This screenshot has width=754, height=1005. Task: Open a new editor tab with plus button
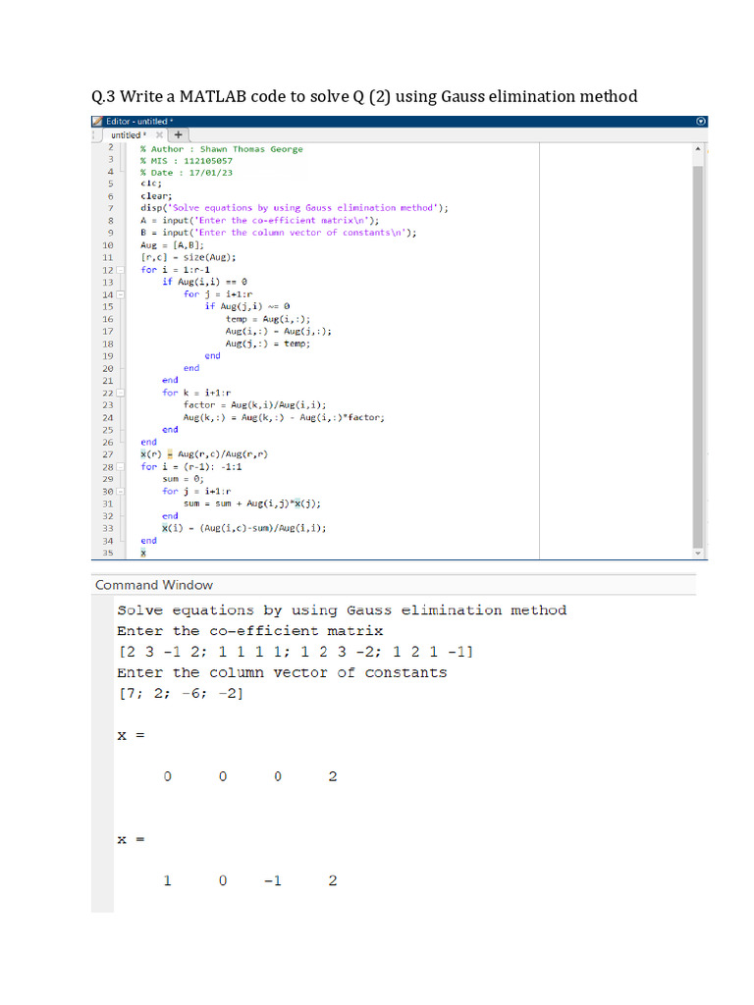click(179, 134)
